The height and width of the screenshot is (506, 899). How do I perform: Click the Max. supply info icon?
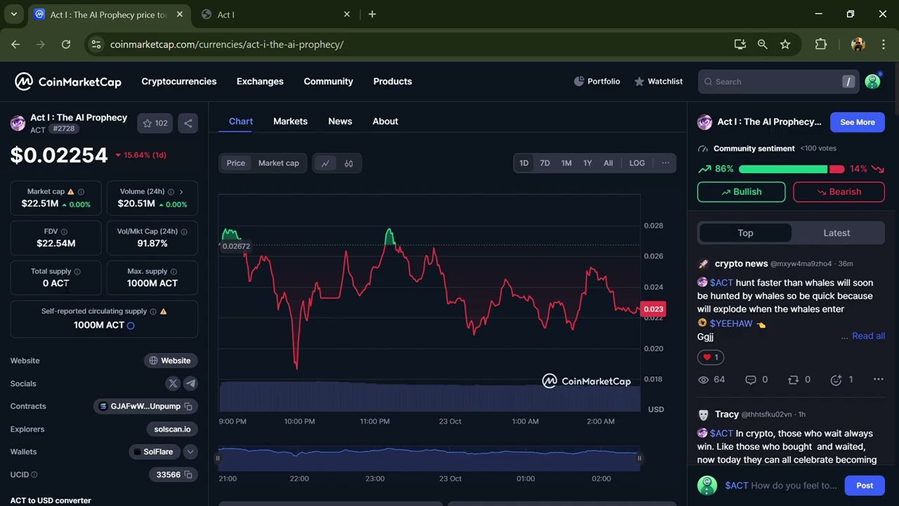tap(173, 271)
